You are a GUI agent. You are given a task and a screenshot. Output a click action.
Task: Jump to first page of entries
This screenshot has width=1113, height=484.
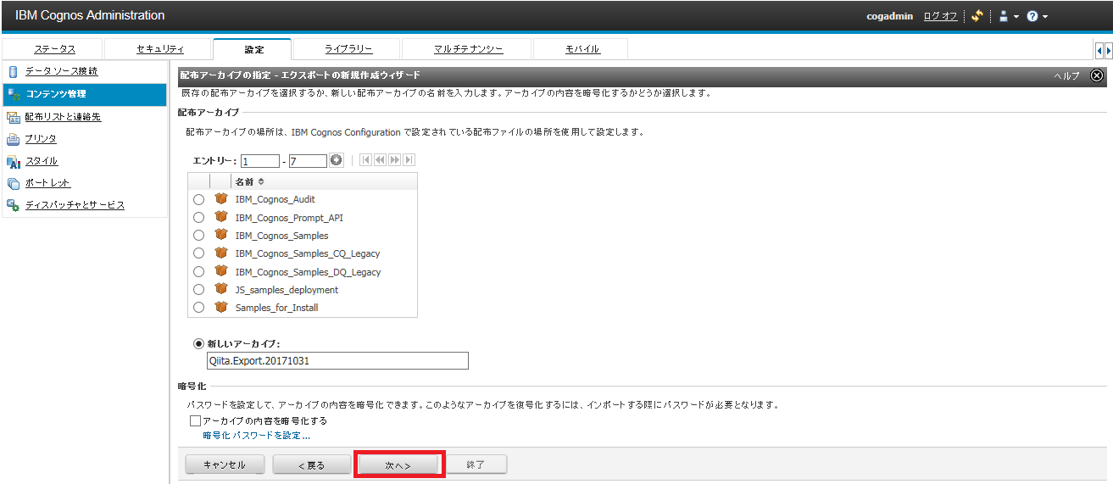pos(366,159)
